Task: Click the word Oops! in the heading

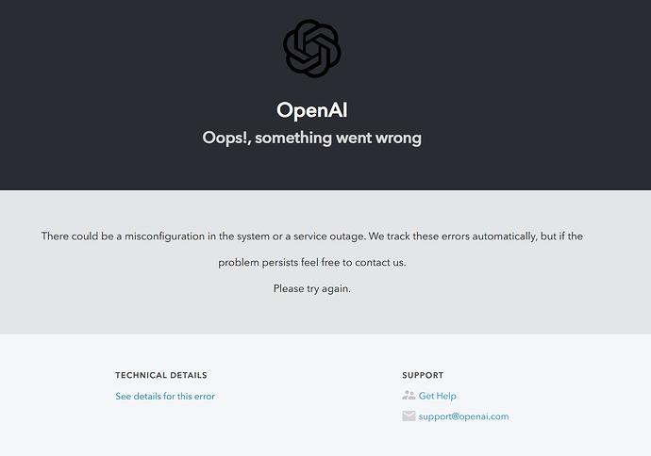Action: click(226, 138)
